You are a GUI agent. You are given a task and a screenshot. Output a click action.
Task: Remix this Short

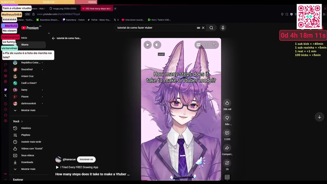pyautogui.click(x=227, y=163)
